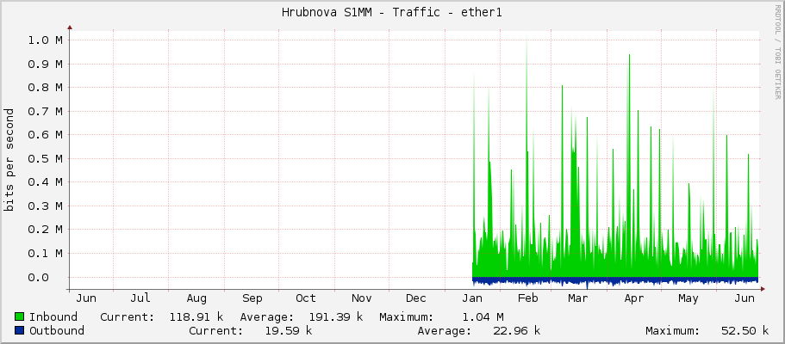This screenshot has height=344, width=785.
Task: Click the 'May' month label
Action: 688,298
